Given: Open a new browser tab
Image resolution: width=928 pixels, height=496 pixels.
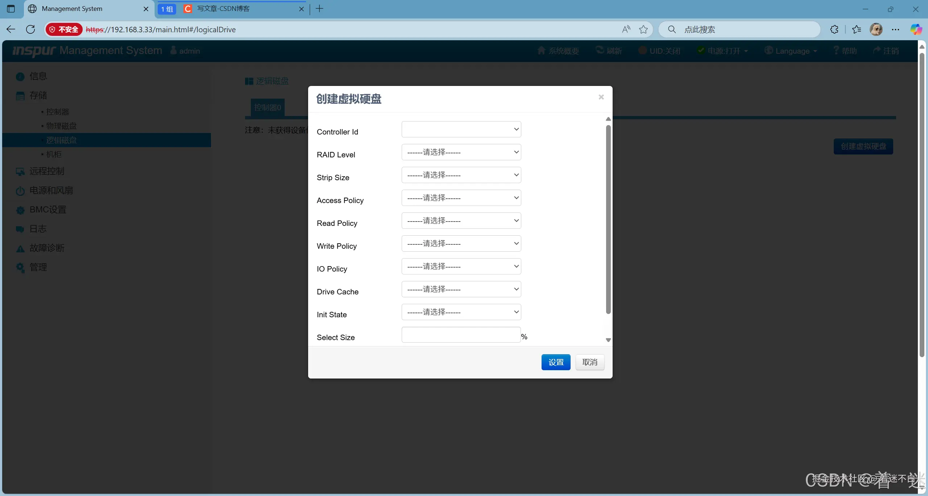Looking at the screenshot, I should coord(319,9).
